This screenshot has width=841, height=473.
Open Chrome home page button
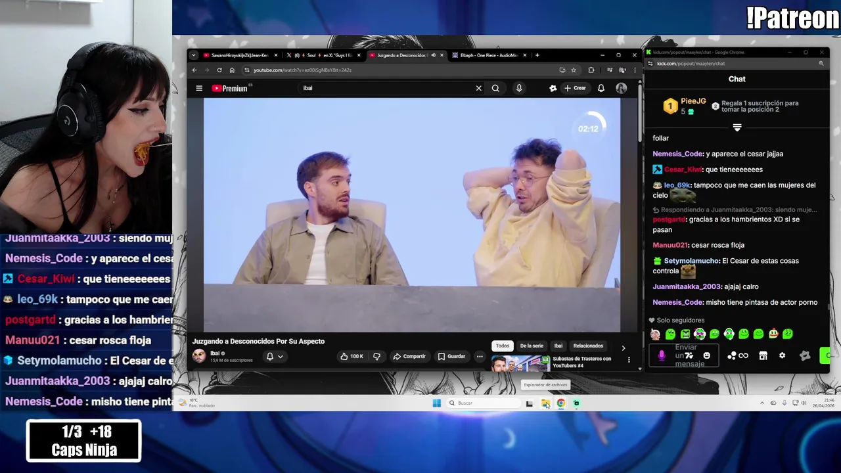pyautogui.click(x=232, y=70)
